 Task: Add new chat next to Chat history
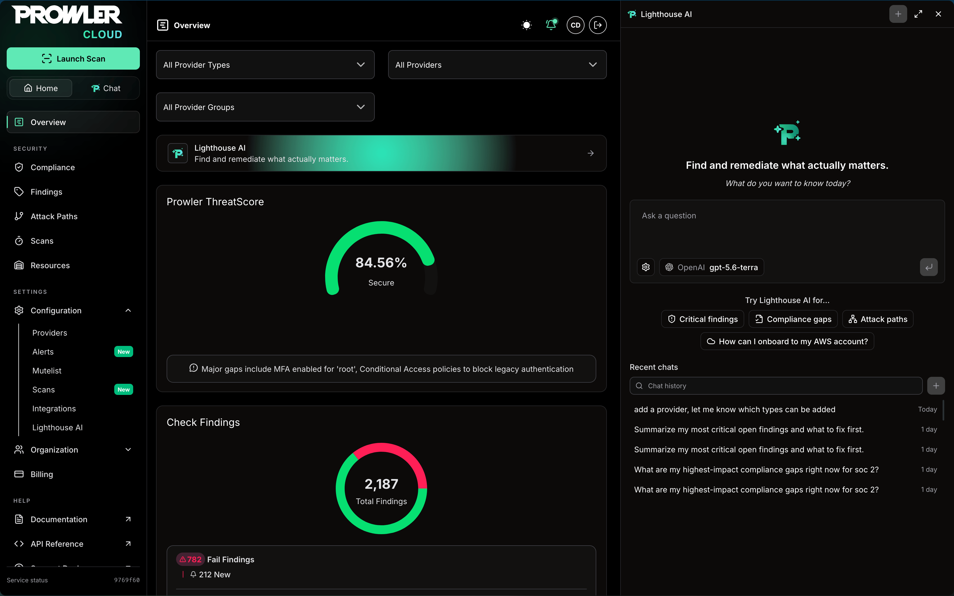936,386
